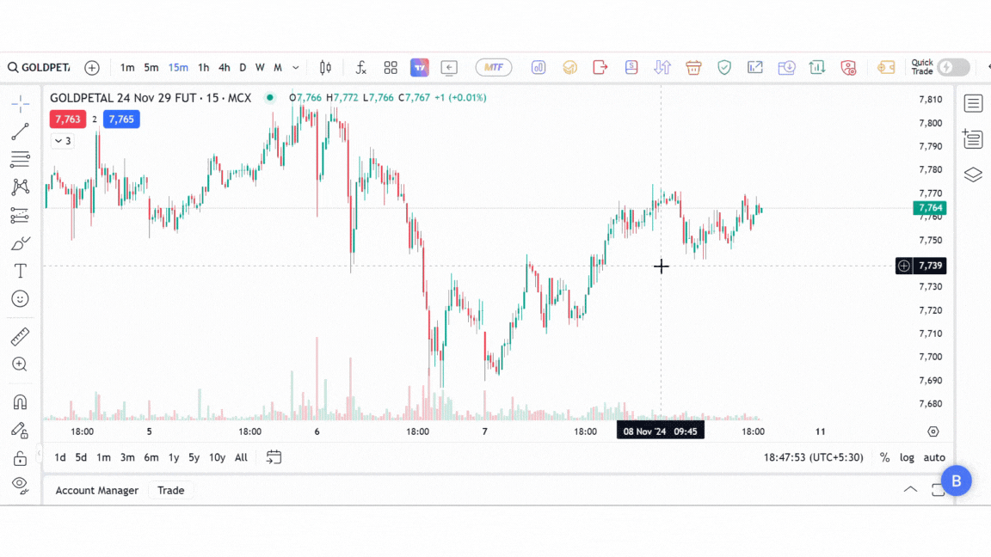Open the fx indicators menu
The width and height of the screenshot is (991, 557).
tap(360, 67)
